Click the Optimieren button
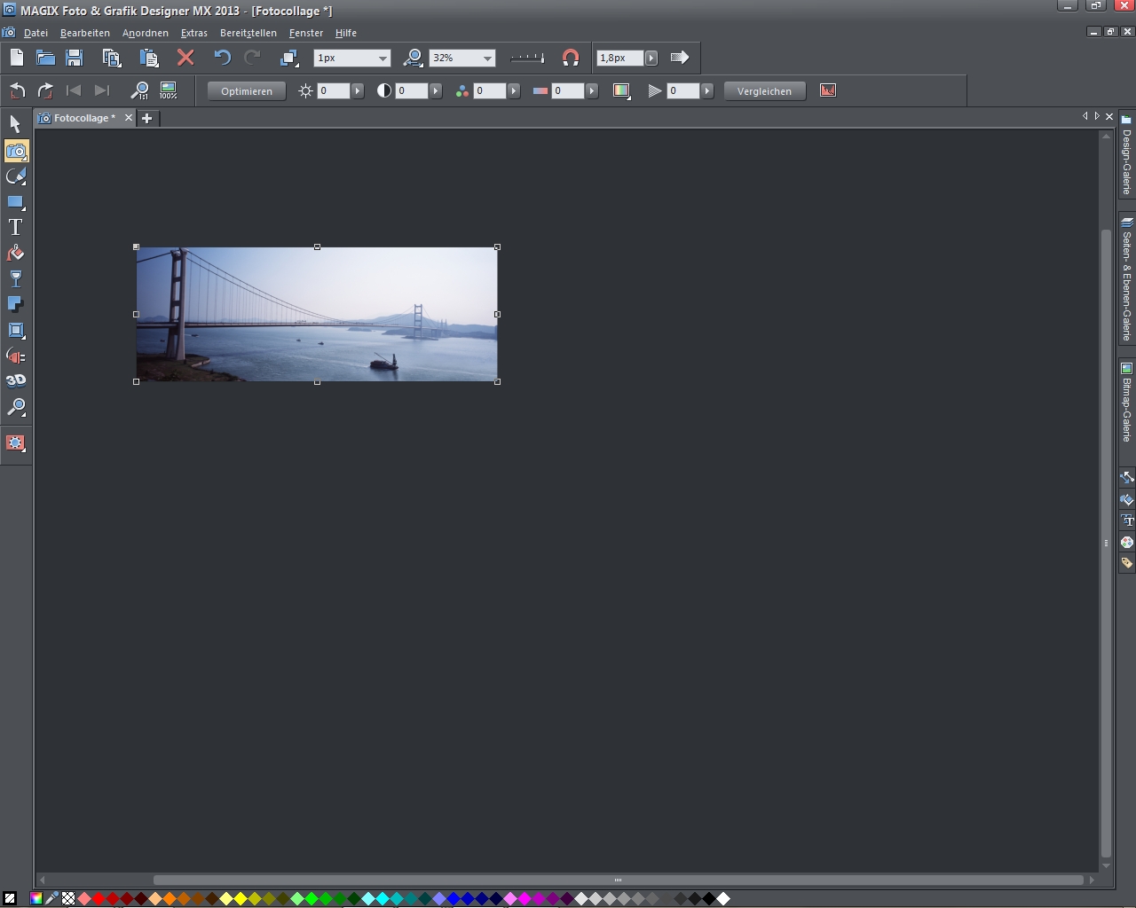Viewport: 1136px width, 908px height. (x=247, y=90)
